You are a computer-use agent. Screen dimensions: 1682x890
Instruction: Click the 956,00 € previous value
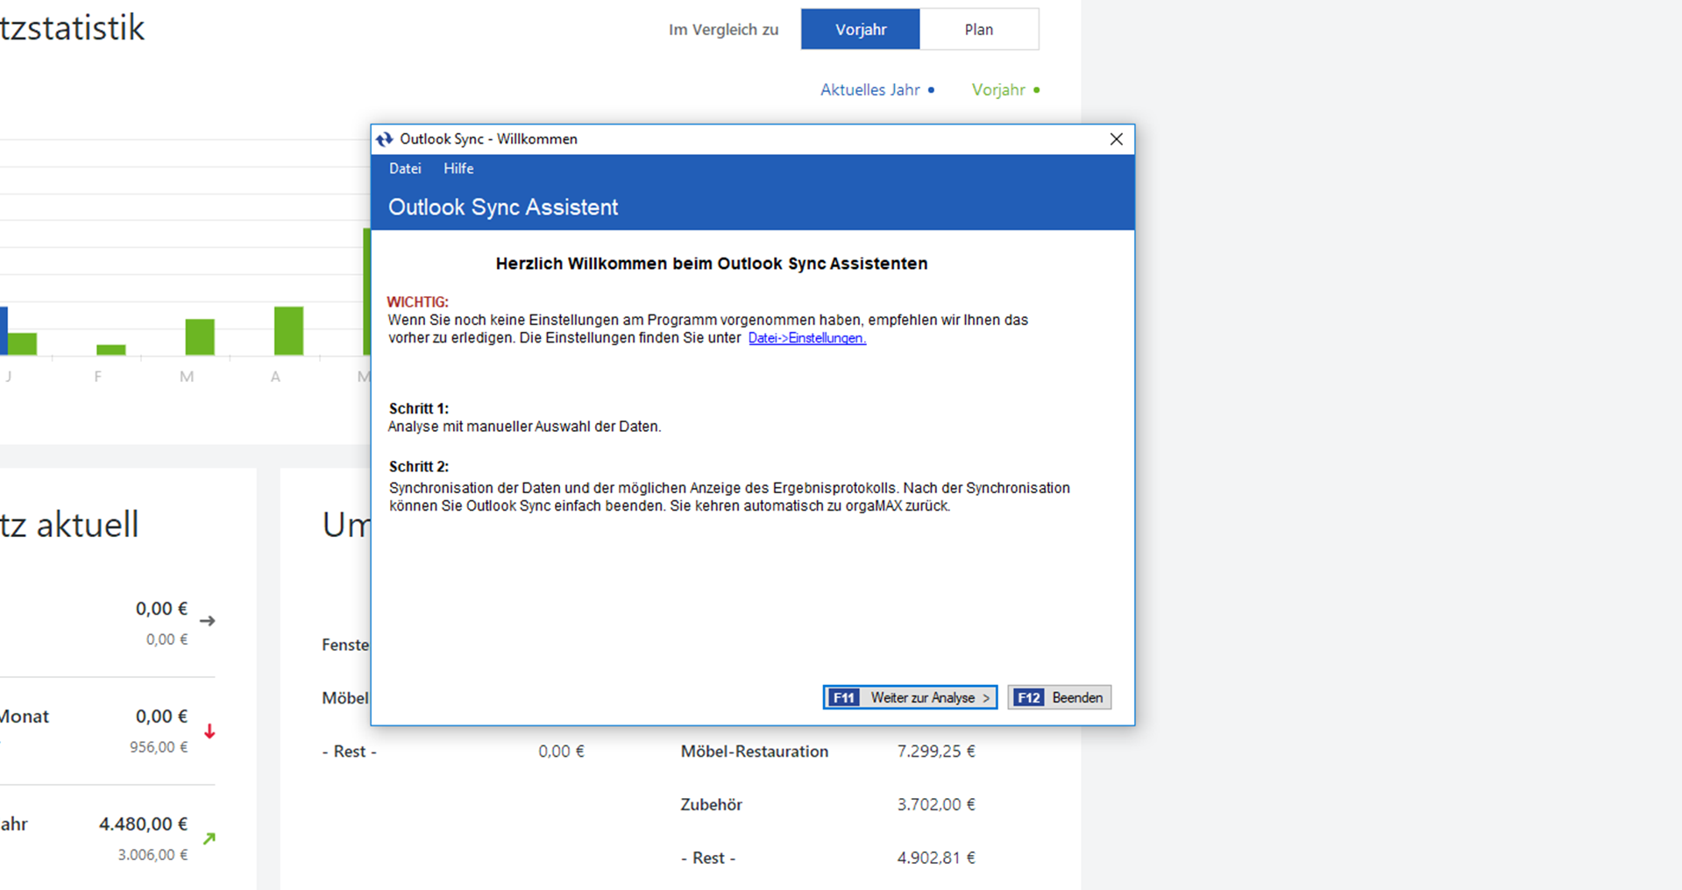point(159,747)
